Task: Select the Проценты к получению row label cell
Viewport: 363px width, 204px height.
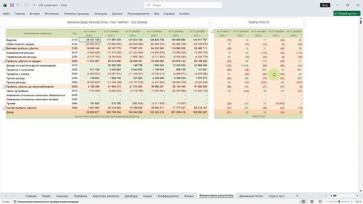Action: click(x=38, y=70)
